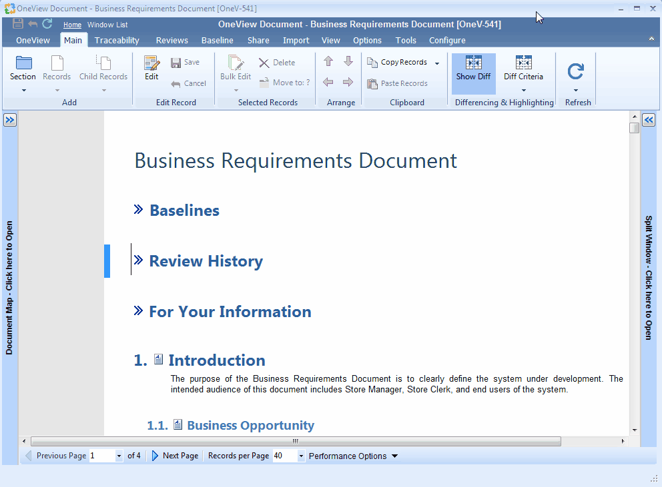Expand the For Your Information section
The image size is (662, 487).
click(138, 310)
